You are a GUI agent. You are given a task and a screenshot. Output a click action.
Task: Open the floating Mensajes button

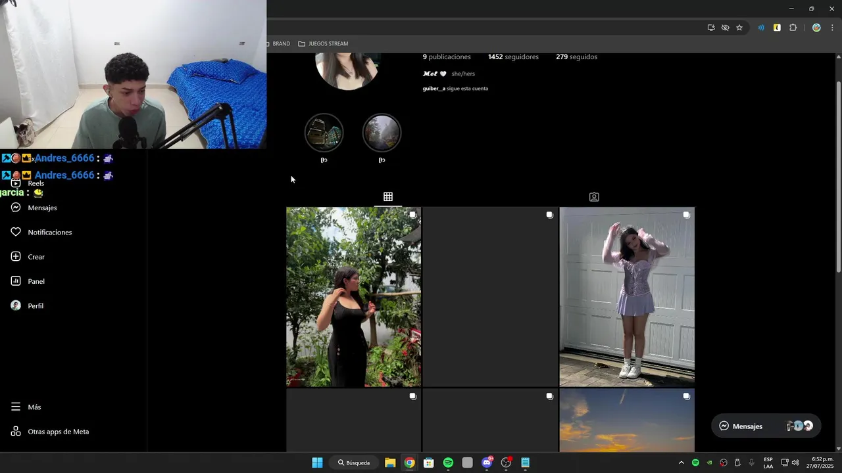(x=766, y=426)
